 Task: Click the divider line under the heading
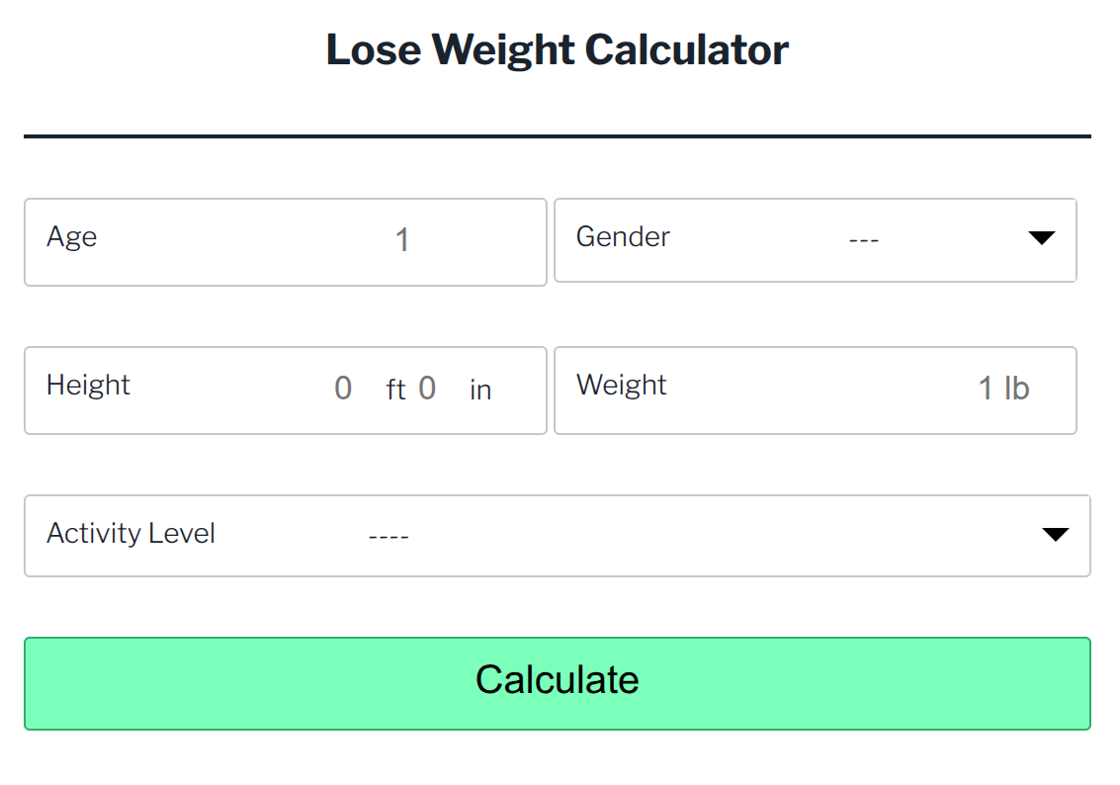pos(558,135)
